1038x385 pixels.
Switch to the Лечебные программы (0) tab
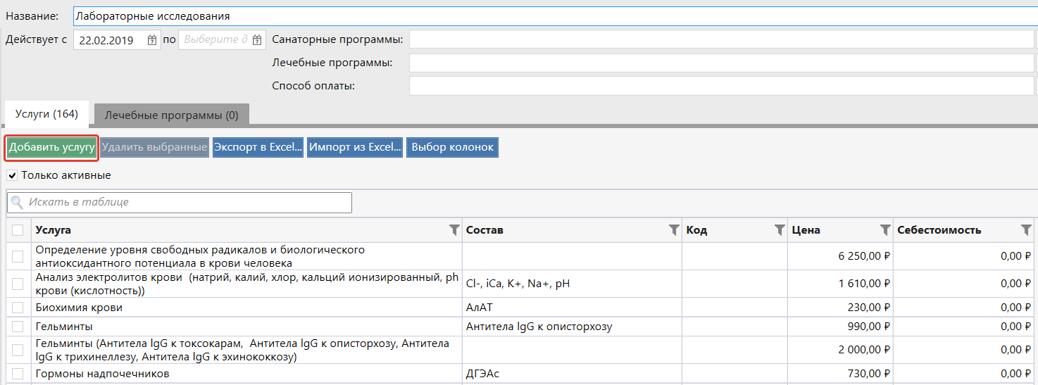pyautogui.click(x=171, y=115)
